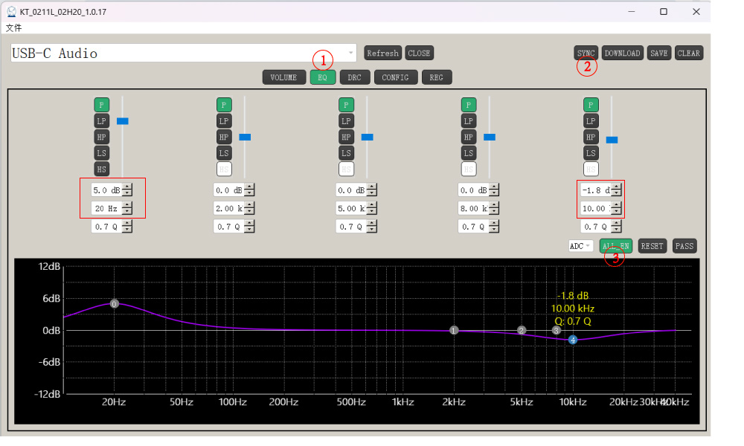Open the USB-C Audio device dropdown

click(350, 54)
